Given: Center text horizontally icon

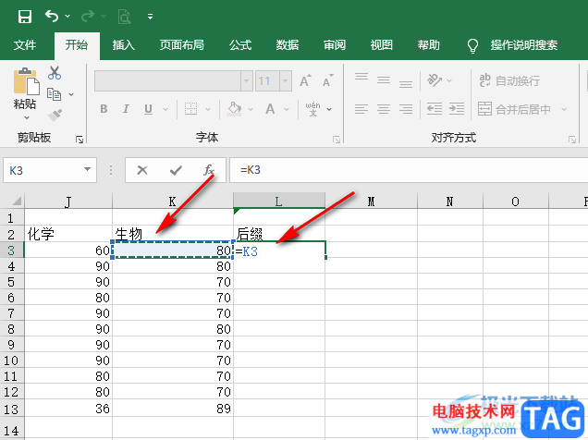Looking at the screenshot, I should coord(384,109).
